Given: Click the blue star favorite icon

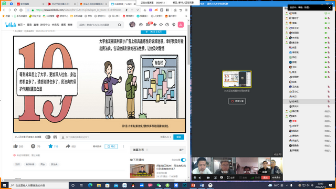Looking at the screenshot, I should pos(50,146).
